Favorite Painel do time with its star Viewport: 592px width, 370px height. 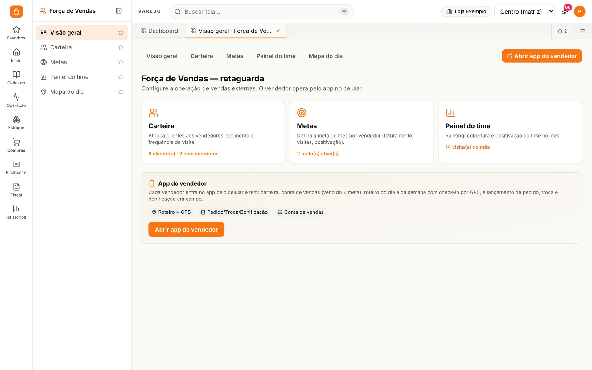coord(121,77)
